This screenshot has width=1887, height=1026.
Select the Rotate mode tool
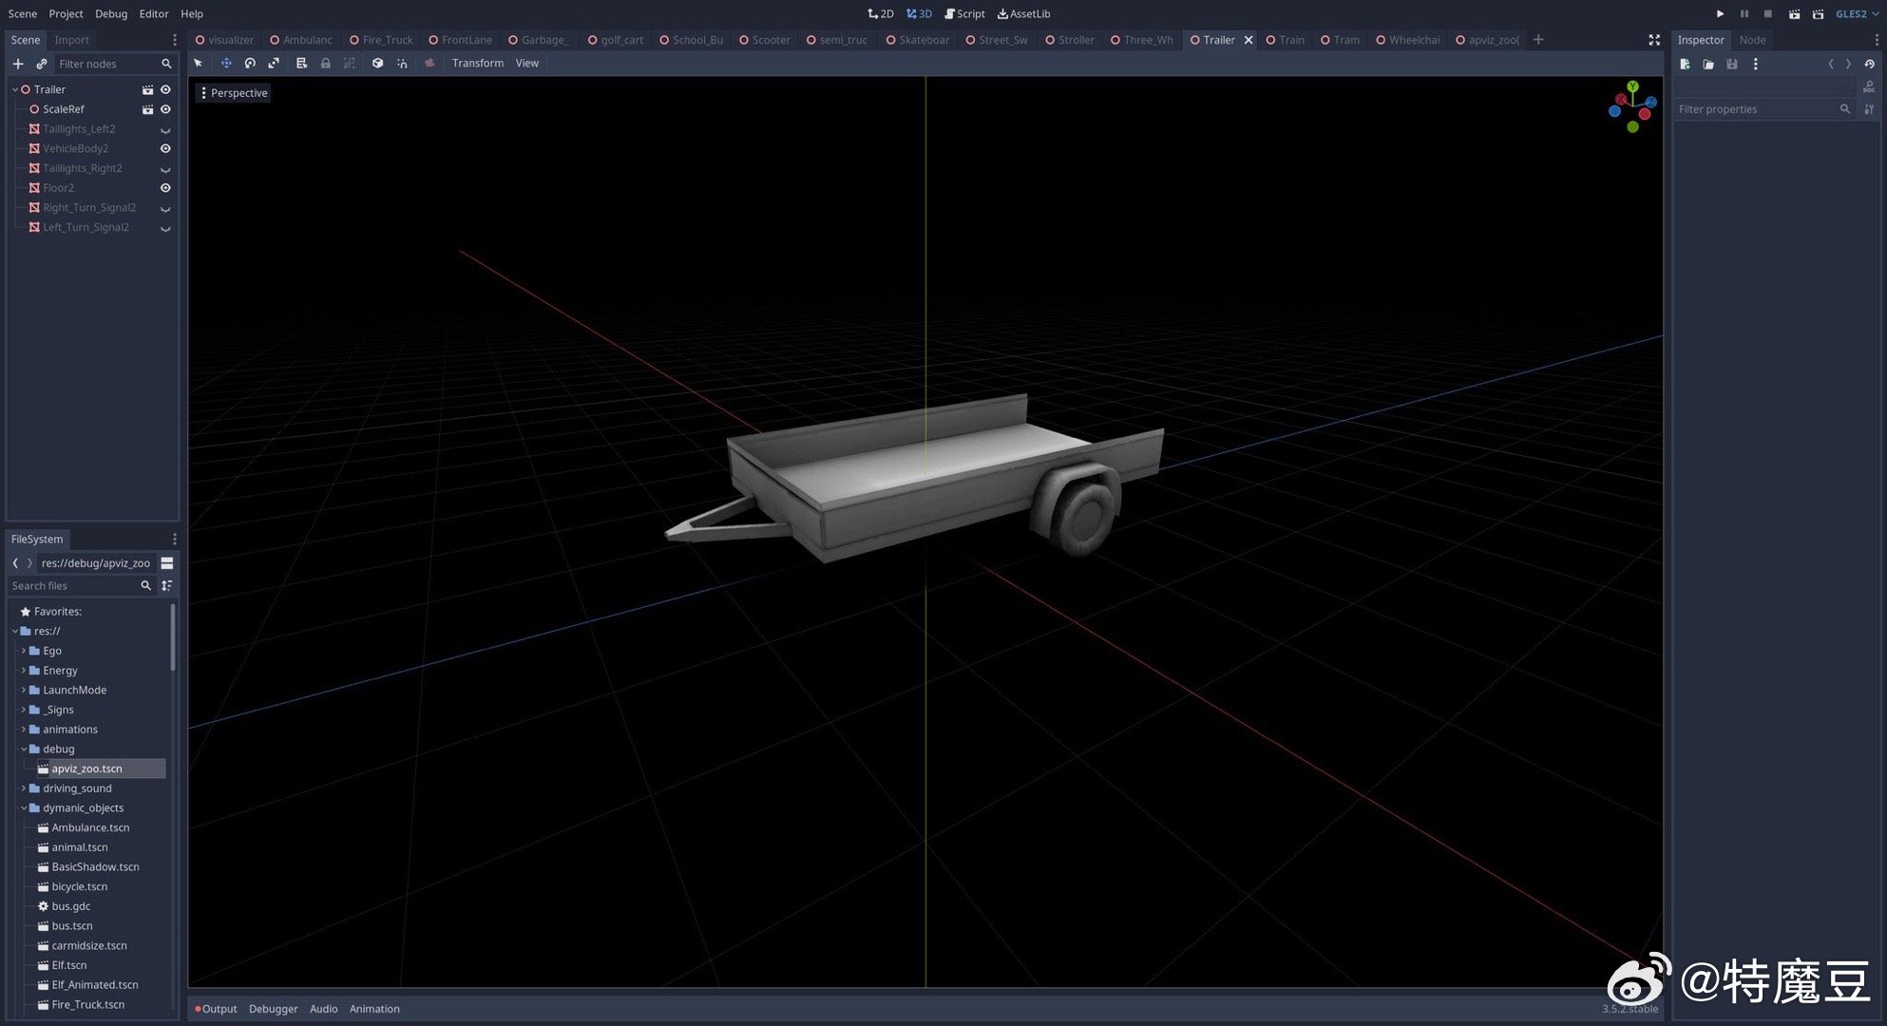(250, 63)
